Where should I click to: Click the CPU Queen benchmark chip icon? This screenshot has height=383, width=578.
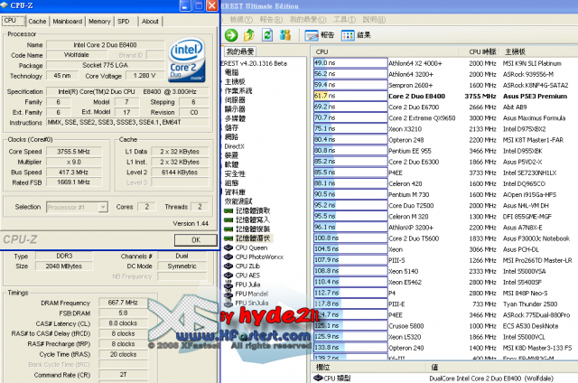click(228, 248)
